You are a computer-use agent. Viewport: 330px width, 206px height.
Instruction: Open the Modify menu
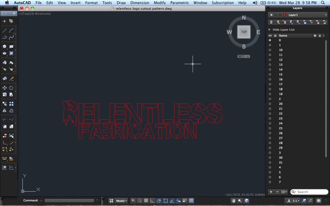point(160,3)
